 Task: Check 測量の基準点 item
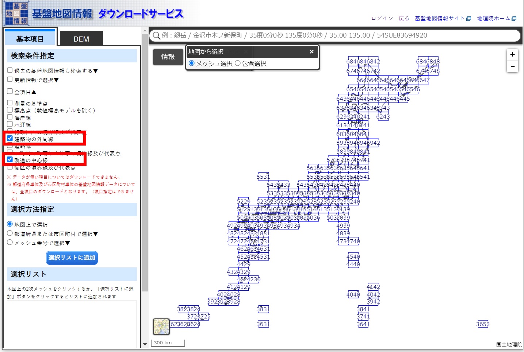(x=10, y=103)
